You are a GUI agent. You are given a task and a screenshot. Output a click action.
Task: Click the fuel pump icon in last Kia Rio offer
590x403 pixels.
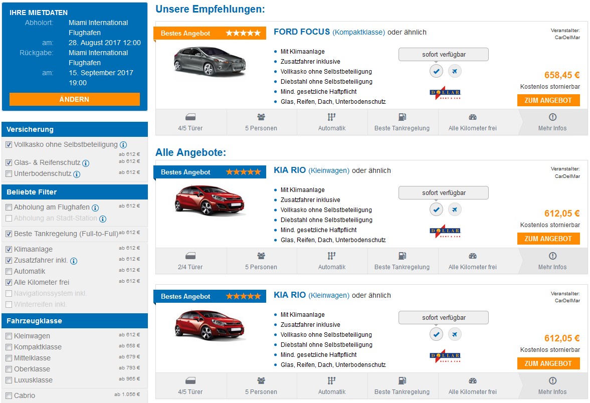[x=402, y=380]
